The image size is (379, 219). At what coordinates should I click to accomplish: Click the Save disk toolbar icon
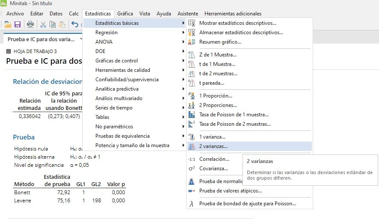18,24
